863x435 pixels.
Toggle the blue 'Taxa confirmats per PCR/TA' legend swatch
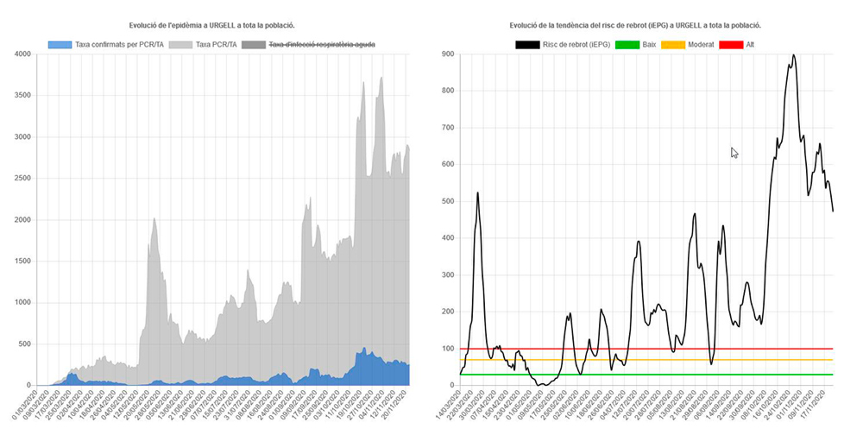[x=59, y=44]
